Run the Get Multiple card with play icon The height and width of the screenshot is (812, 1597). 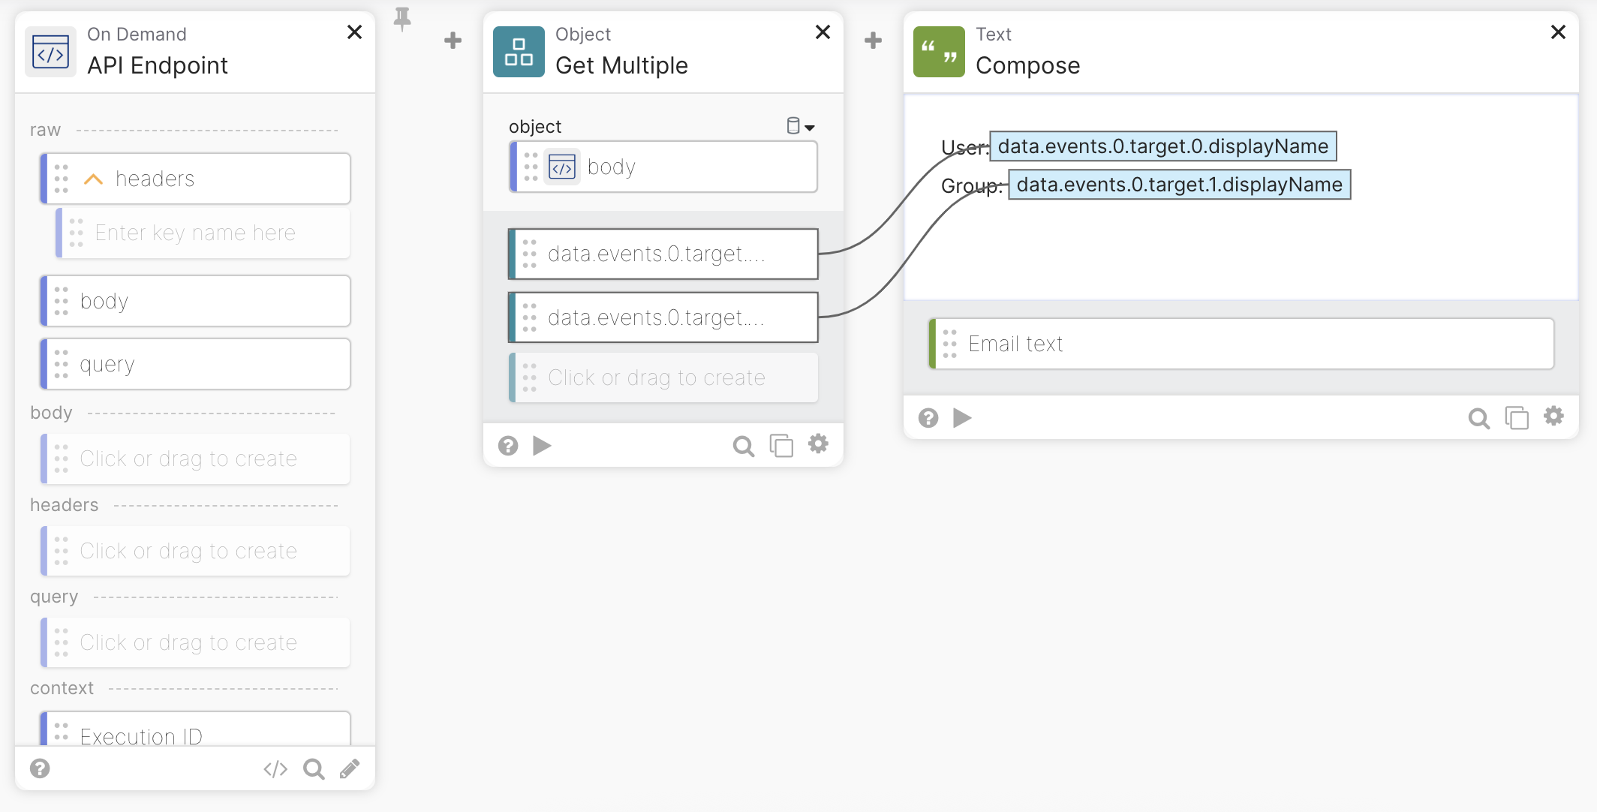pyautogui.click(x=542, y=446)
